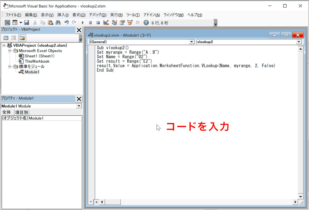Collapse the Microsoft Excel Objects folder

[x=9, y=51]
